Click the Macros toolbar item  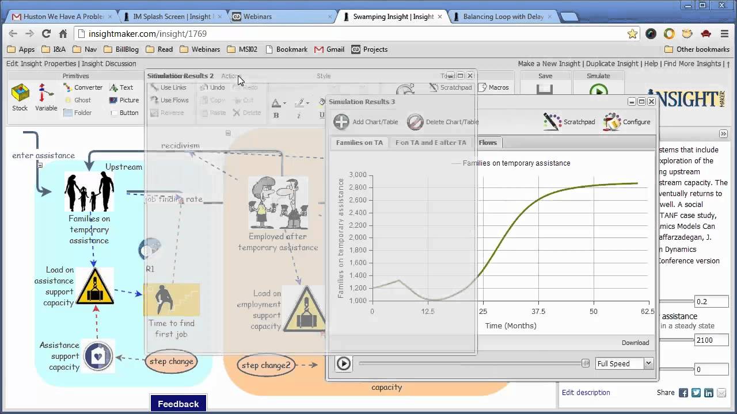point(493,87)
